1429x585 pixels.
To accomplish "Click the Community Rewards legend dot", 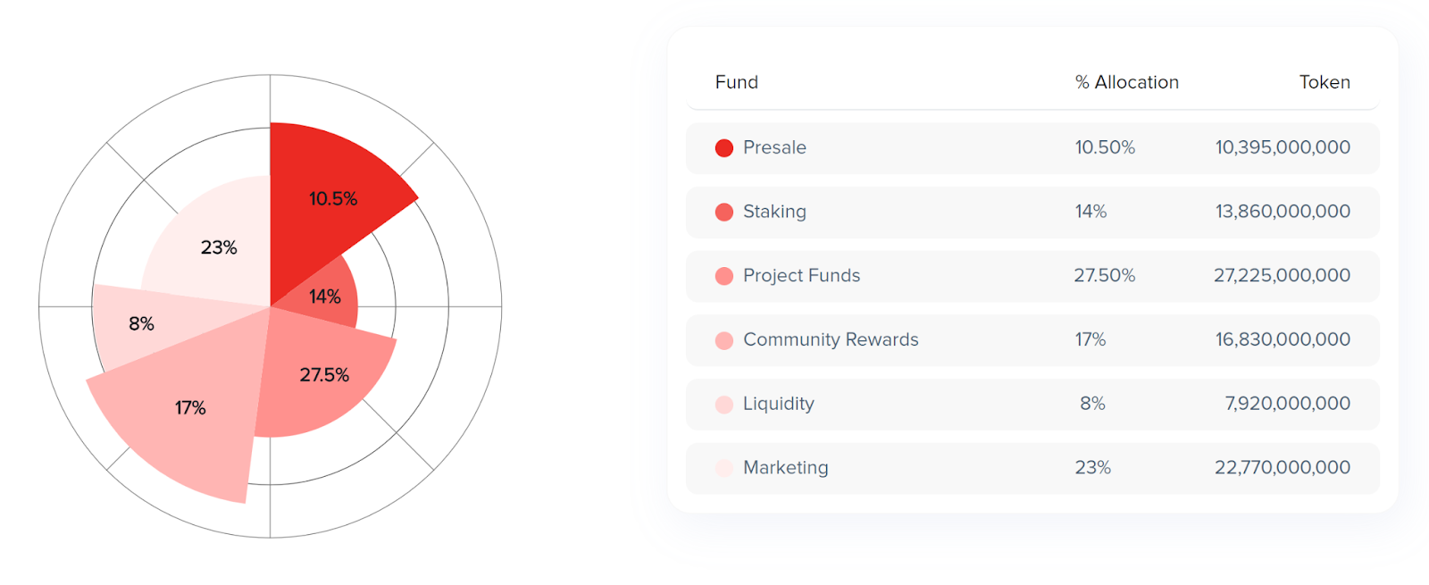I will (x=724, y=340).
